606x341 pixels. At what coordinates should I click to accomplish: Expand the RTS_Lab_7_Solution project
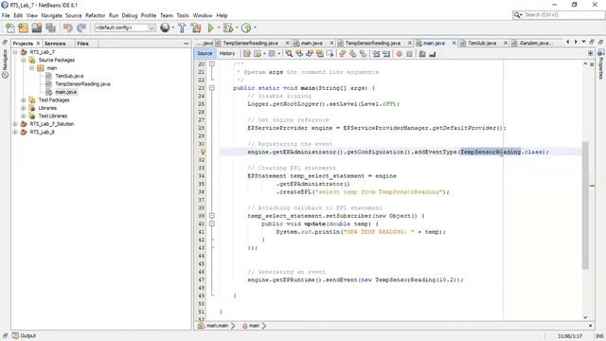pyautogui.click(x=15, y=124)
